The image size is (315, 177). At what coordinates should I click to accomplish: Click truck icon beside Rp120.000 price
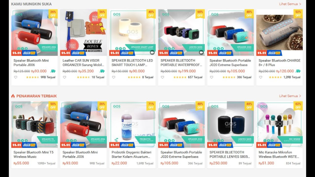click(298, 71)
